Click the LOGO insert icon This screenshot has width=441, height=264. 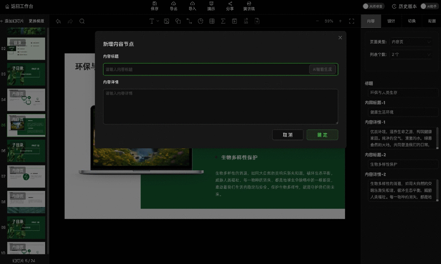point(246,21)
